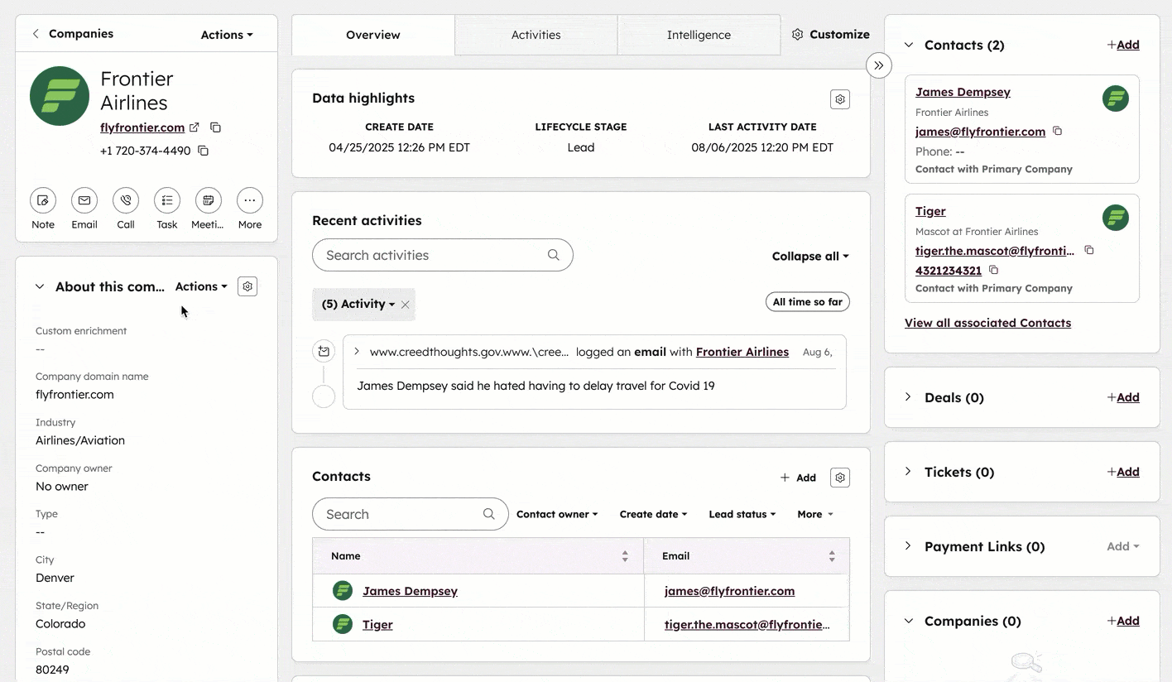Open the Contacts table settings gear
1172x682 pixels.
(839, 478)
